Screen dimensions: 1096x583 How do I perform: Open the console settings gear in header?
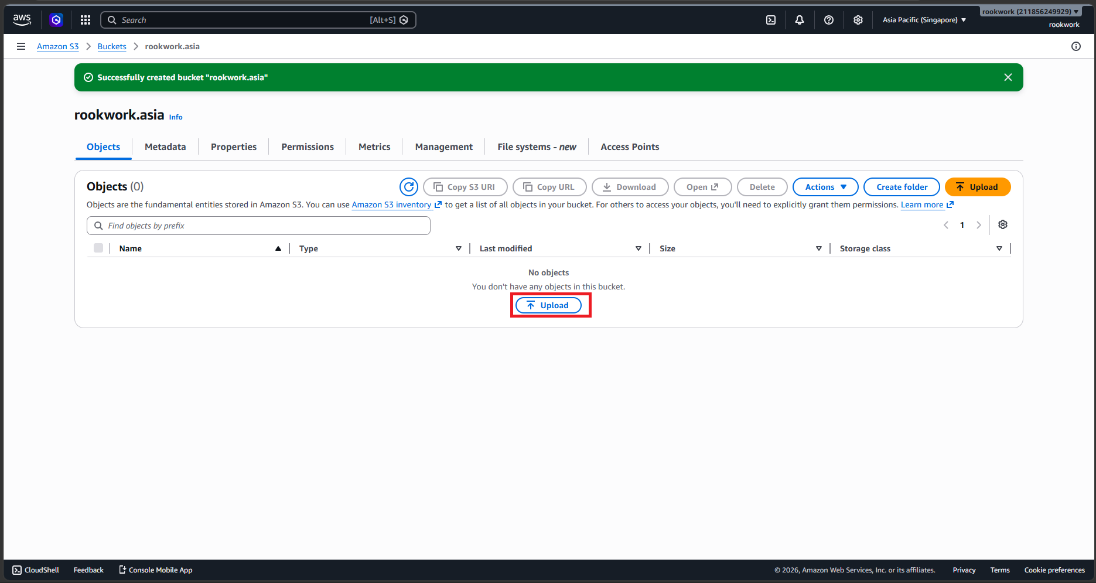point(858,20)
